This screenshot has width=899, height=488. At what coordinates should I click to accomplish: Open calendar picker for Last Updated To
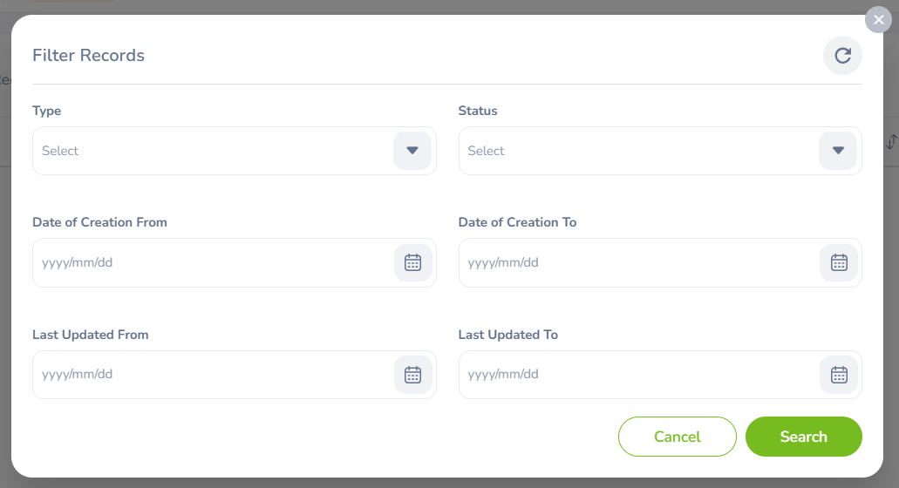tap(839, 375)
